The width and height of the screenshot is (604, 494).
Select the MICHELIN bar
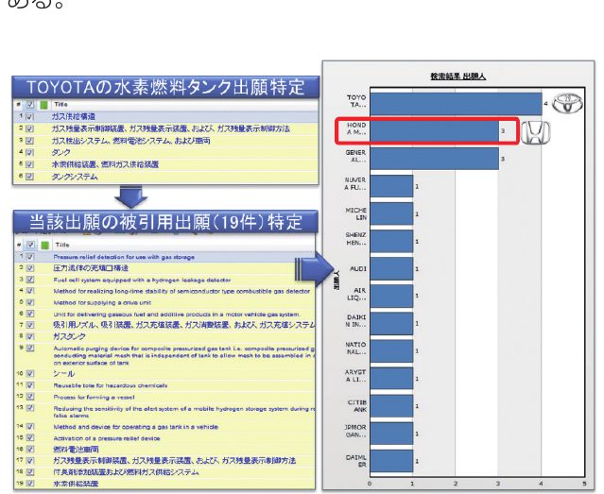391,214
